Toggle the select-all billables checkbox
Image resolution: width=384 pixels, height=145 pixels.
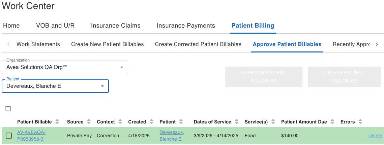(8, 109)
